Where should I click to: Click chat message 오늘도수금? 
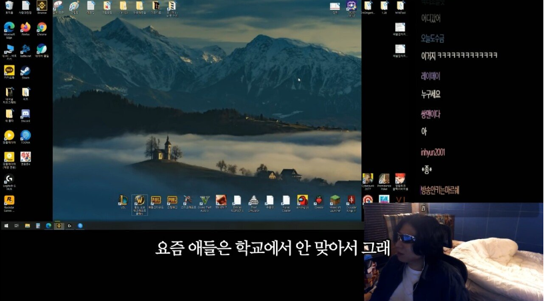[x=432, y=38]
